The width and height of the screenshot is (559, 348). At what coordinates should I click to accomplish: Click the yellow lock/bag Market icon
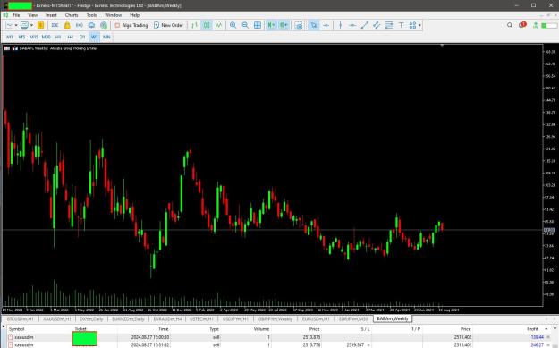[x=67, y=25]
